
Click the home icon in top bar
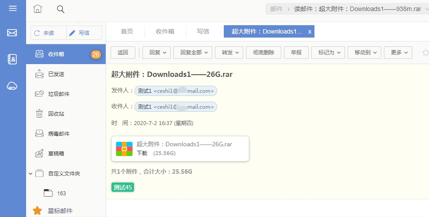[x=38, y=9]
